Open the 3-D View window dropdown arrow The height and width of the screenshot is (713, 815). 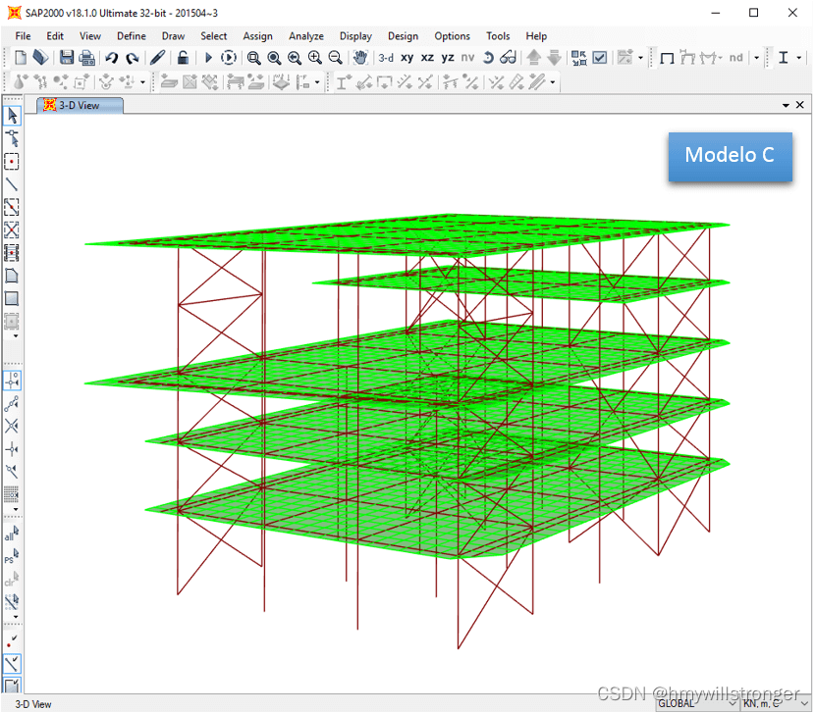[784, 103]
